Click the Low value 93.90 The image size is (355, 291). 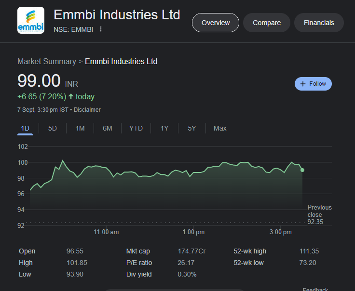[75, 274]
